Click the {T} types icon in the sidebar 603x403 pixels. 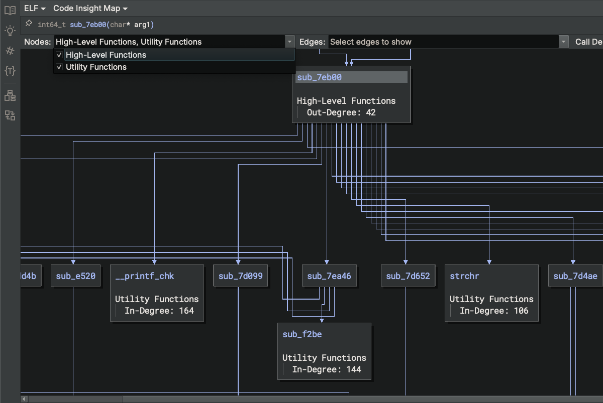pos(10,71)
